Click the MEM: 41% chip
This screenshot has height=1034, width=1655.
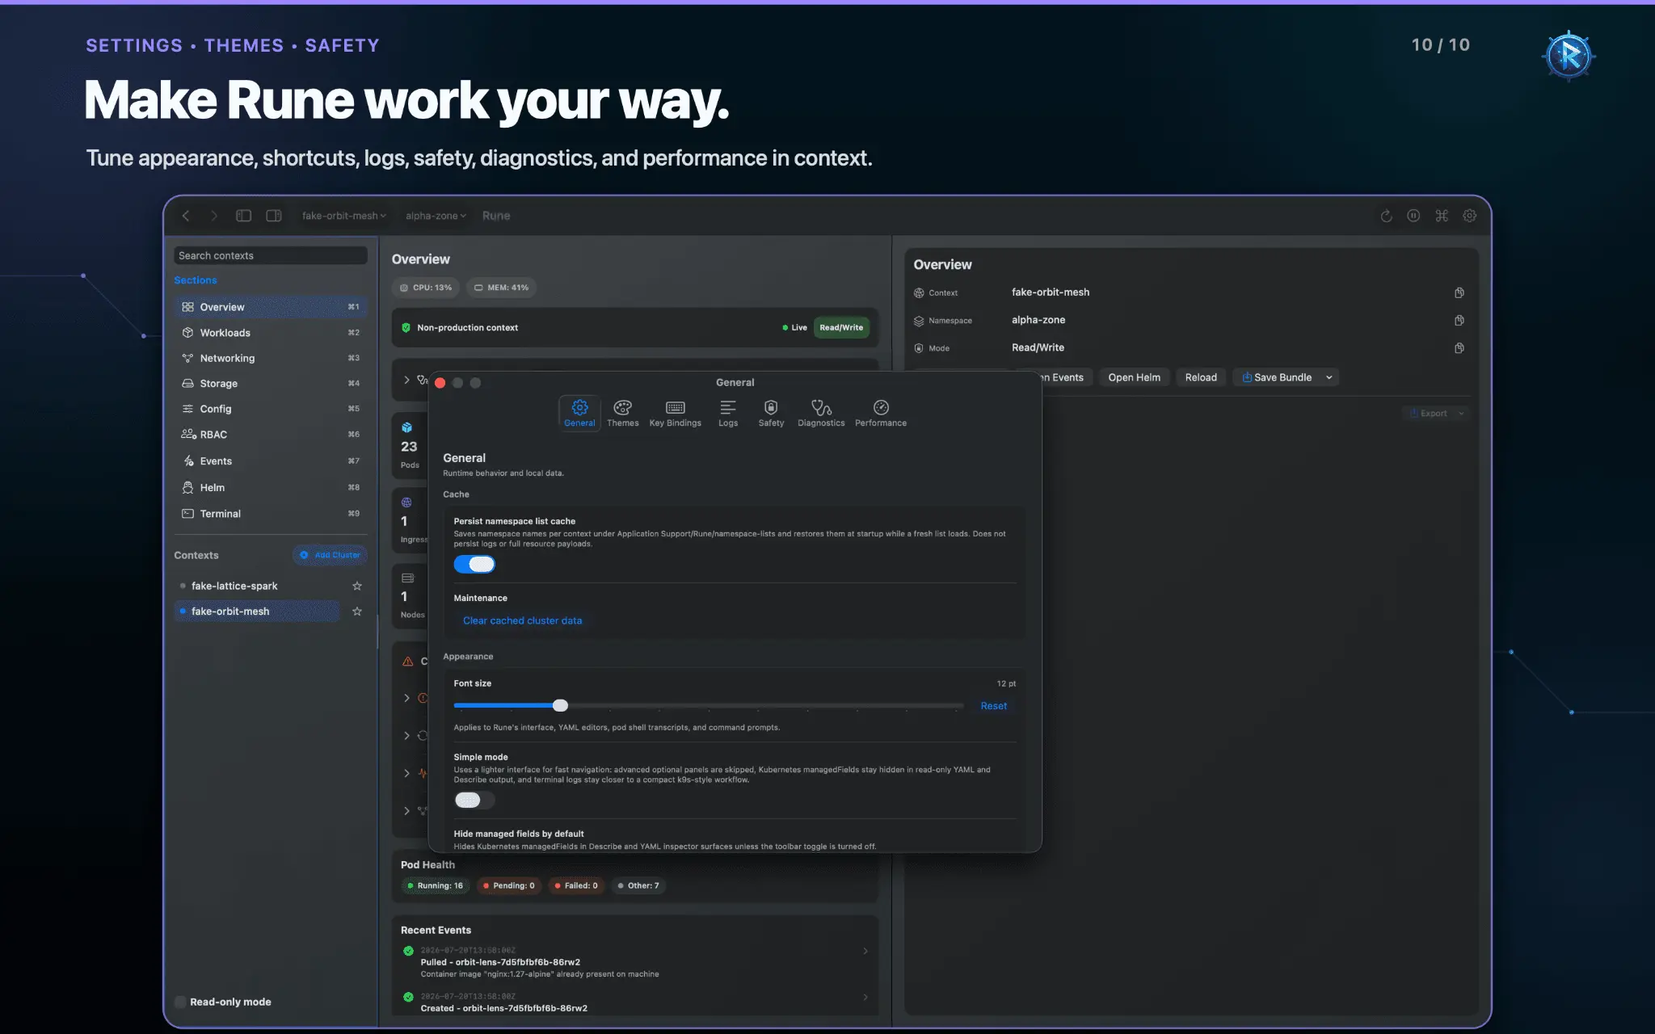(x=501, y=288)
